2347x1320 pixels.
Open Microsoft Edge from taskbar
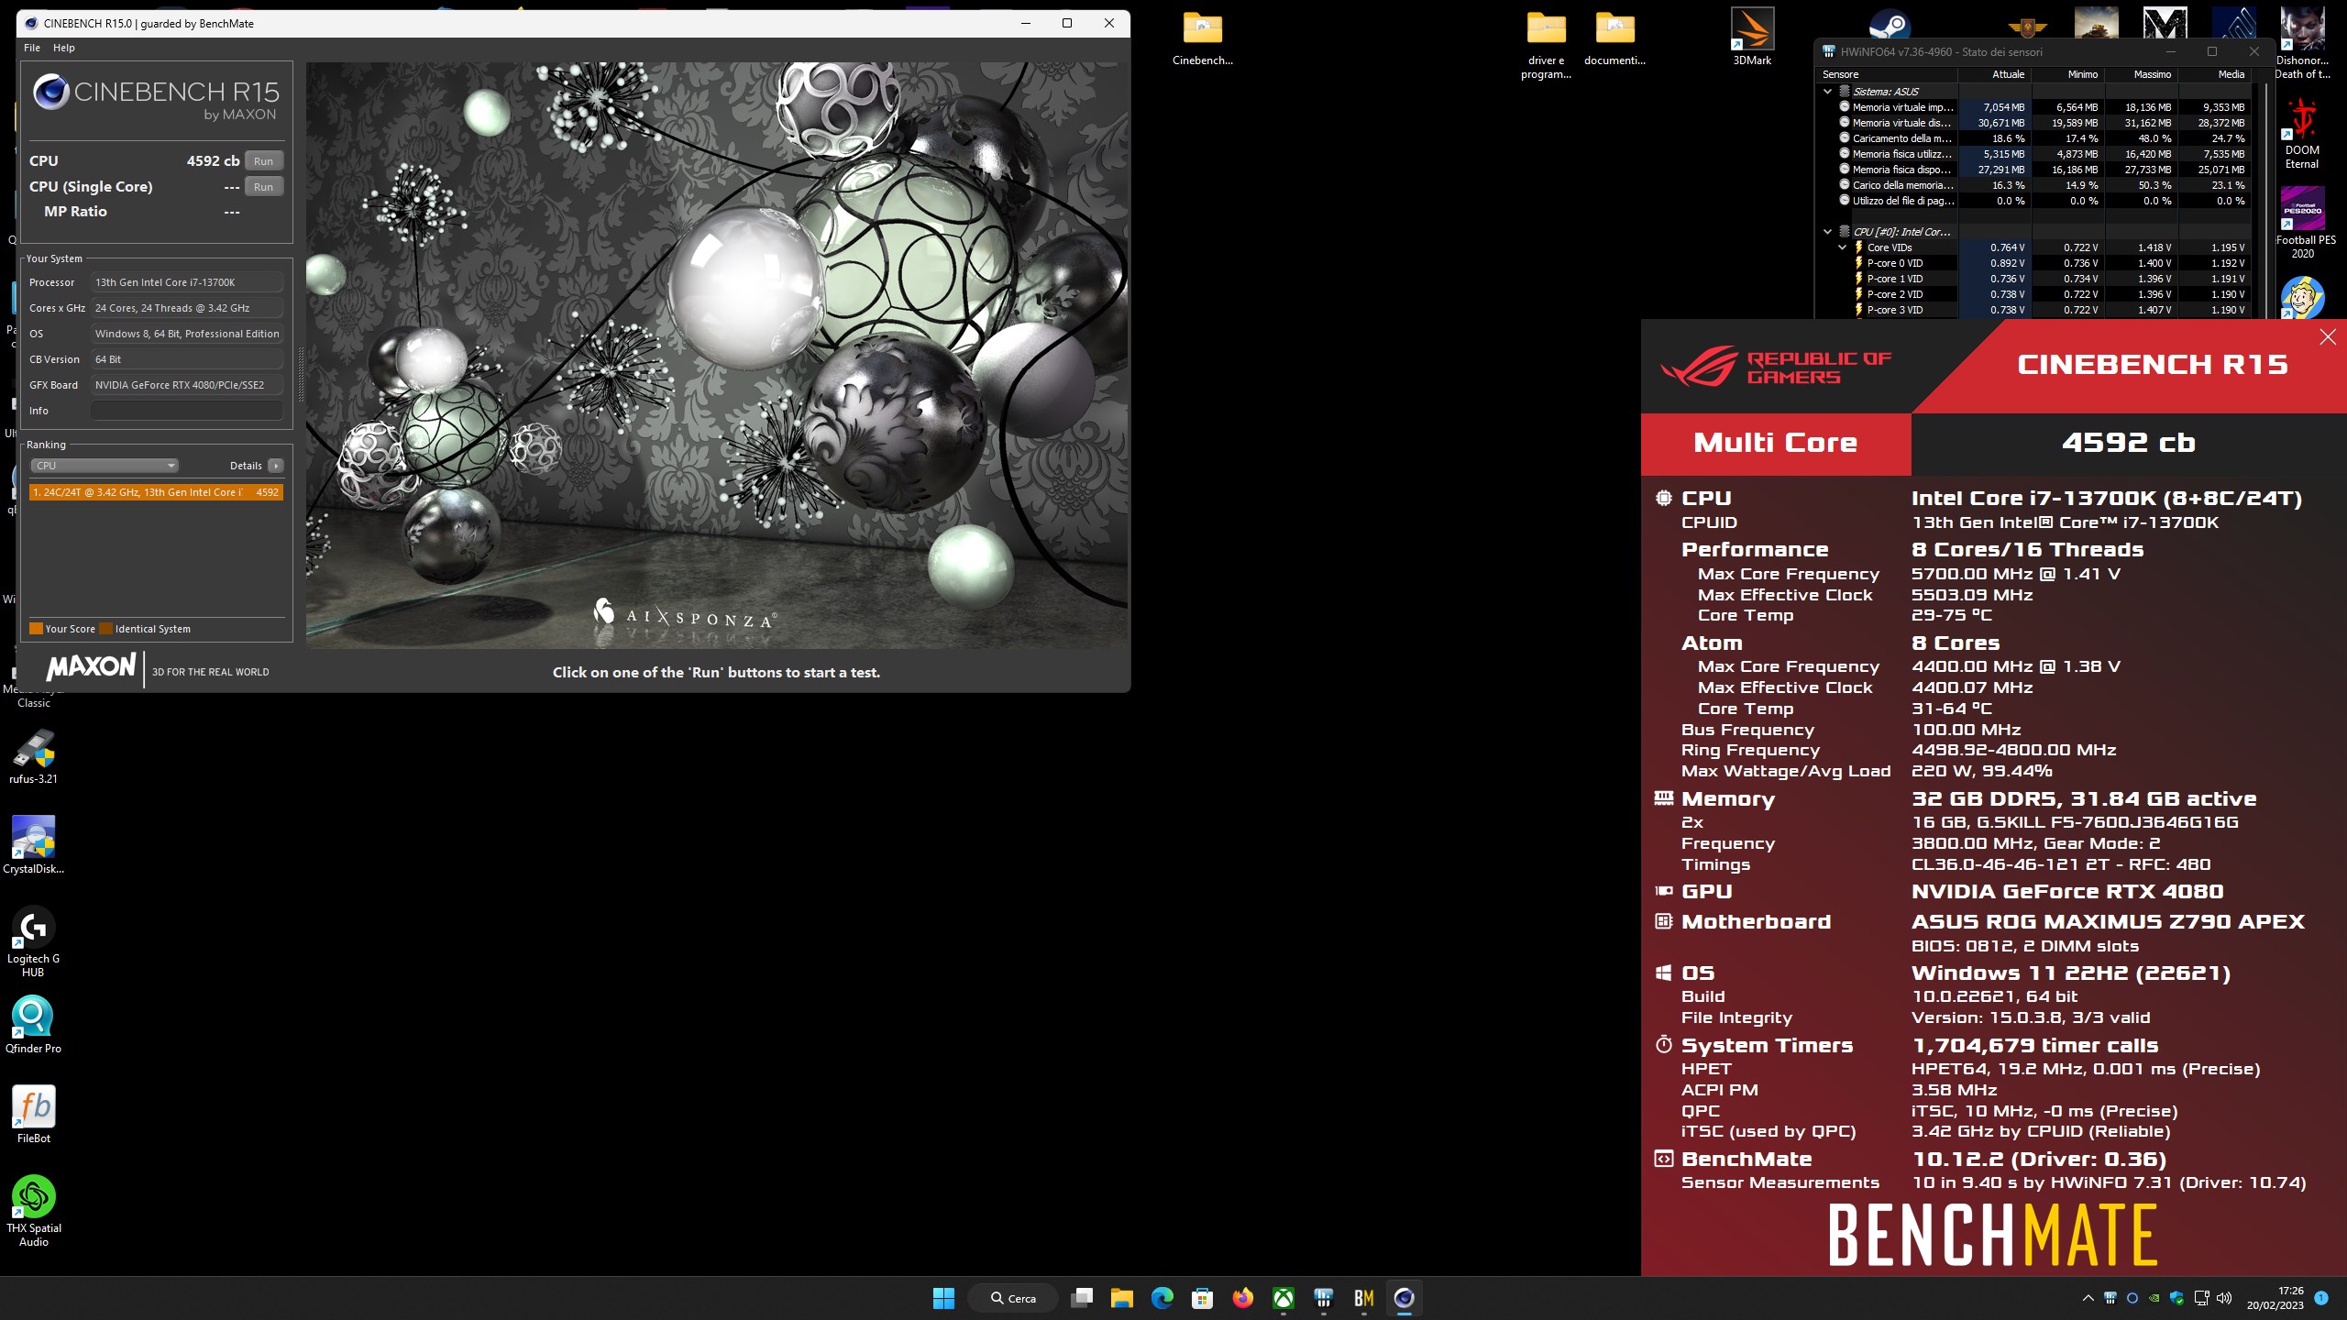click(x=1162, y=1298)
